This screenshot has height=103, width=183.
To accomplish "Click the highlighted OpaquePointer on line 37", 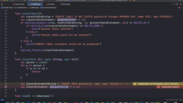I will 66,20.
